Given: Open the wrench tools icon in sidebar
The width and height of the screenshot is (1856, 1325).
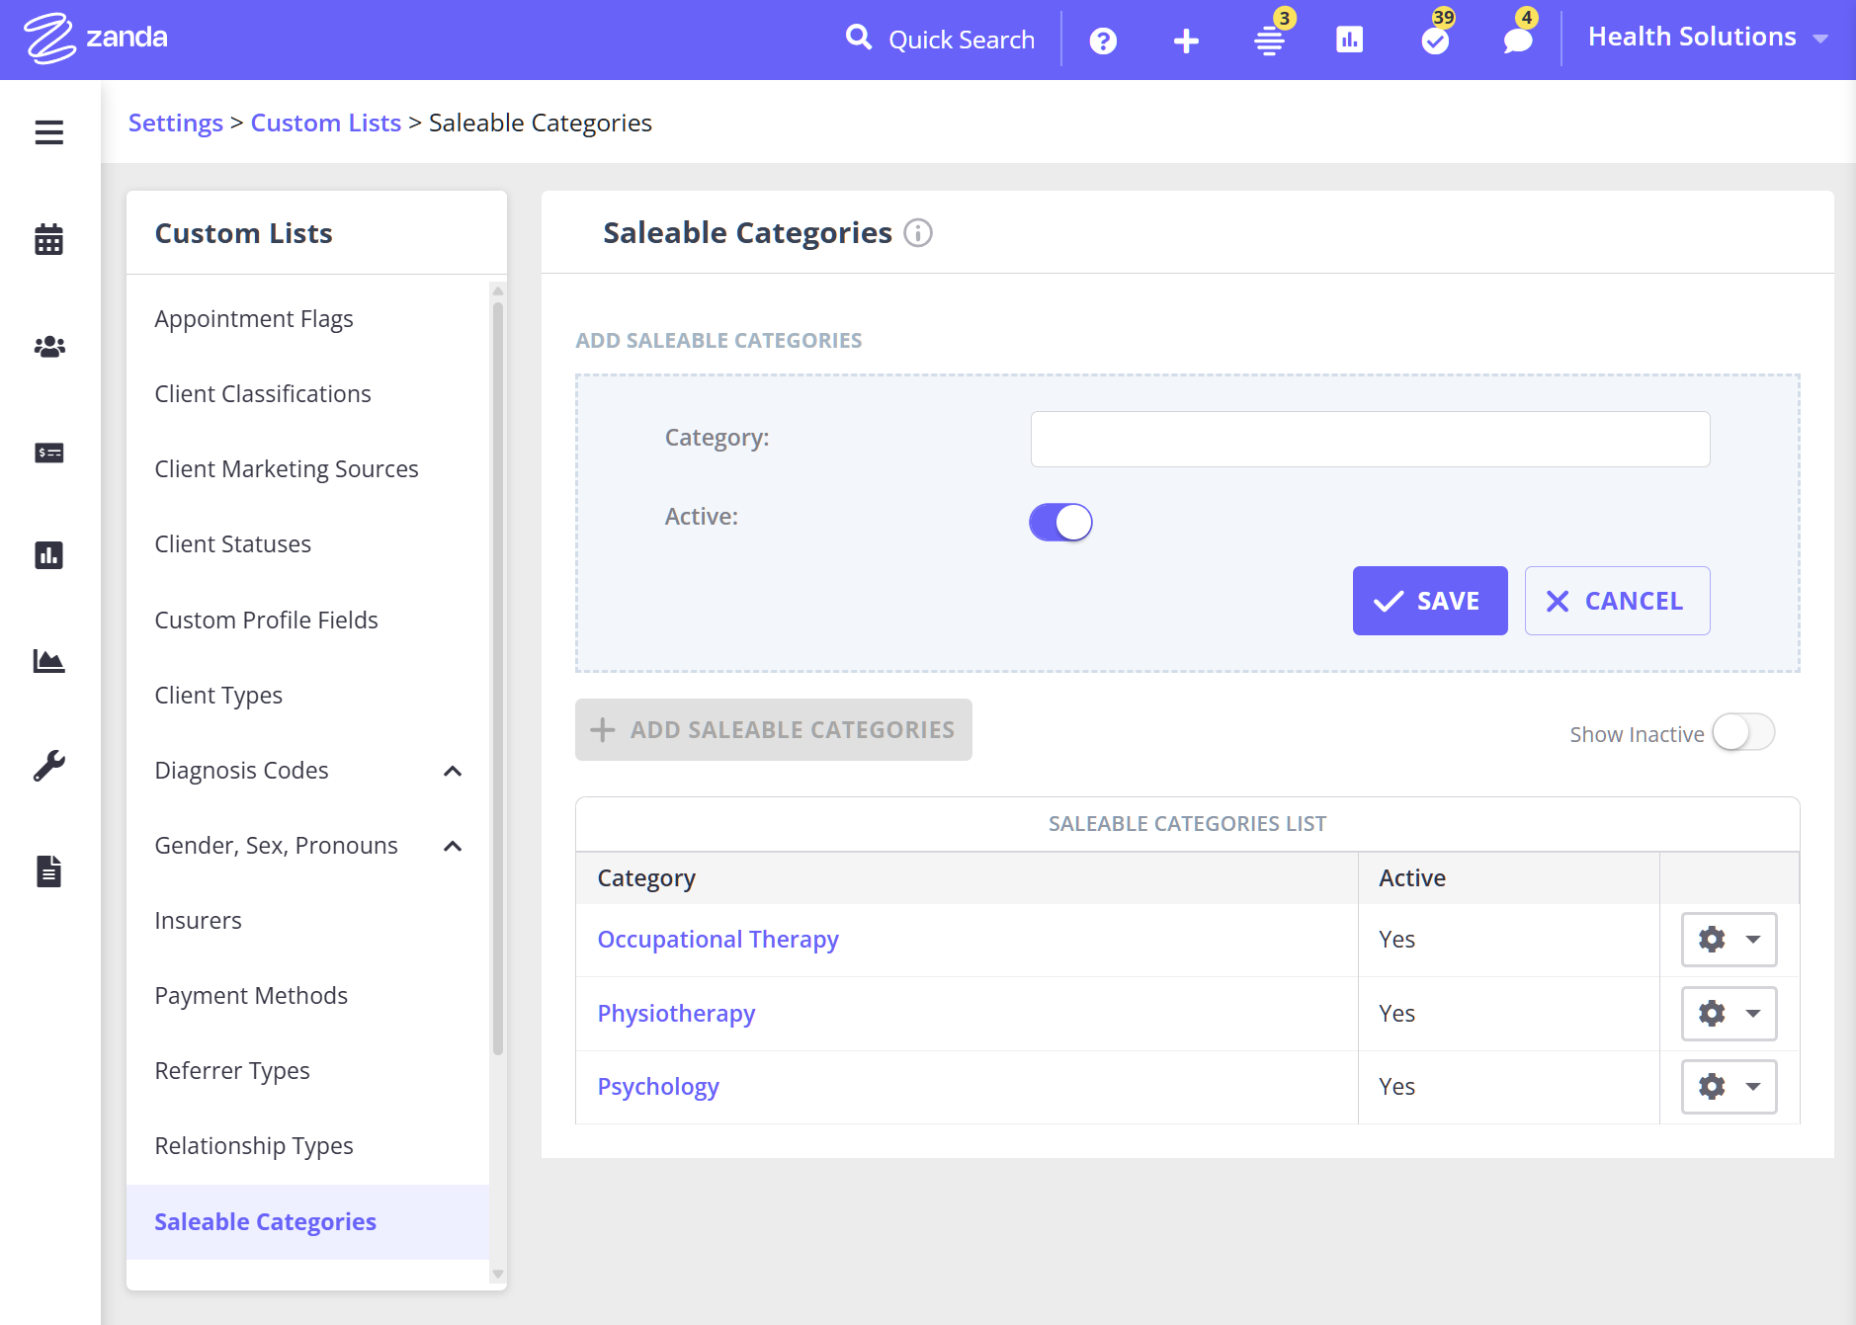Looking at the screenshot, I should (48, 766).
